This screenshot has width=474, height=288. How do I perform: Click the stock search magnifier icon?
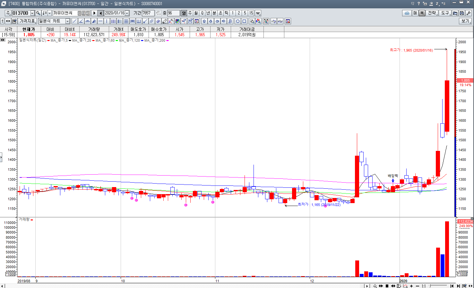[38, 13]
